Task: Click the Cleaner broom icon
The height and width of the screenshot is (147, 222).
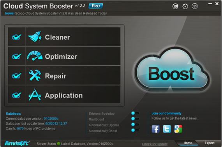Action: [x=35, y=37]
